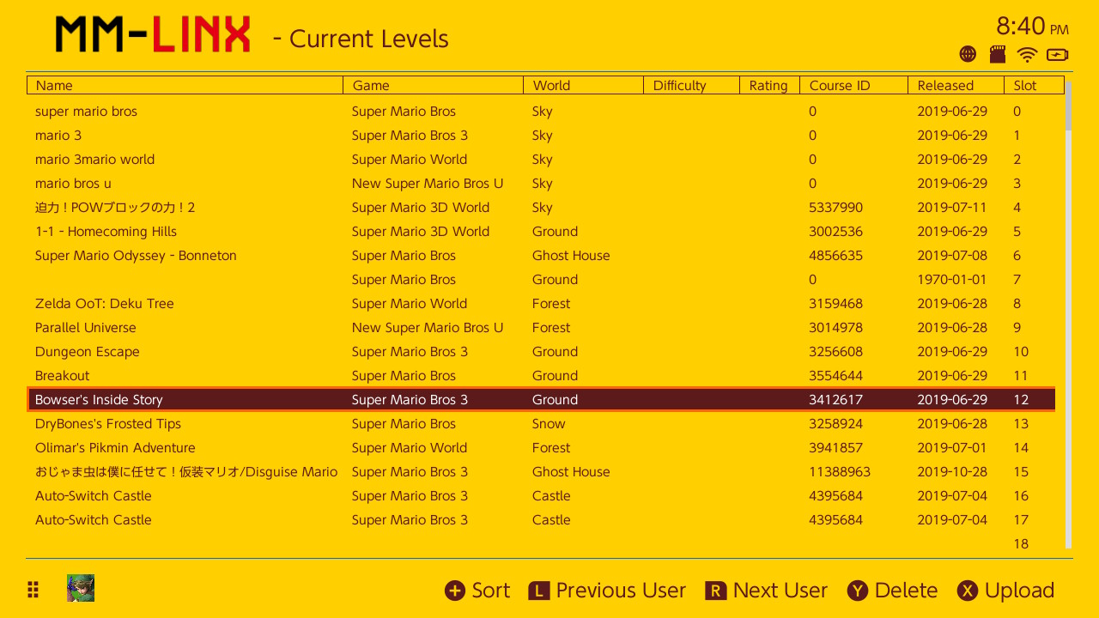This screenshot has width=1099, height=618.
Task: Open the dotted grid menu icon
Action: [33, 589]
